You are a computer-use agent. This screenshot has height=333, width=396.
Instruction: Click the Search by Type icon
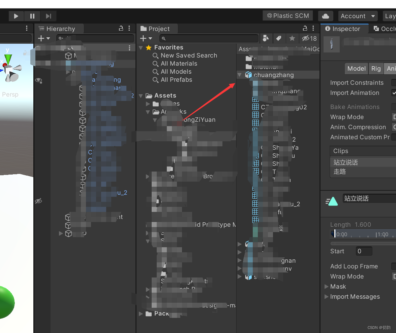coord(266,38)
